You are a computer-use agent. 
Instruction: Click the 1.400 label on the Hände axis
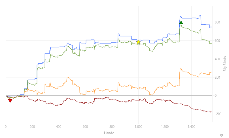click(x=192, y=126)
